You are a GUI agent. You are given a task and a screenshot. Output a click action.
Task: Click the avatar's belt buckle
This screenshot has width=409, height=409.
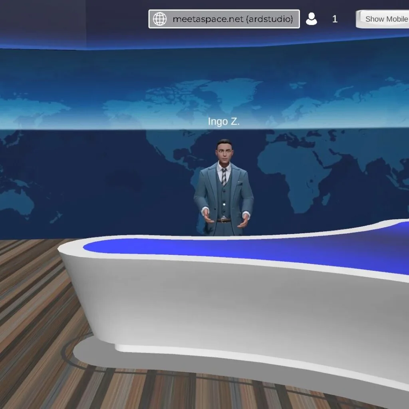tap(224, 220)
